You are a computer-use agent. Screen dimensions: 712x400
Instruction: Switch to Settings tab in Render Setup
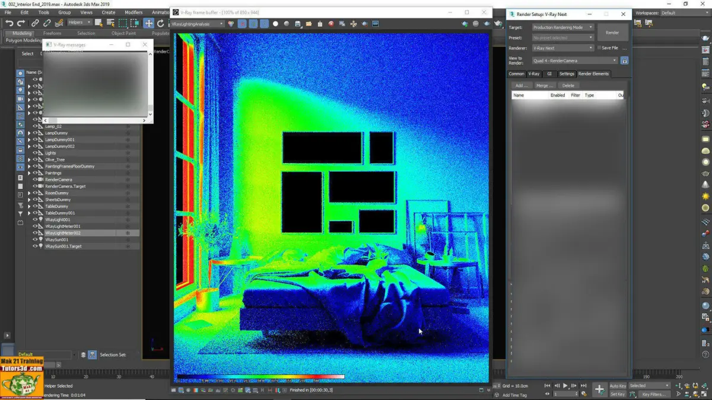click(x=567, y=74)
